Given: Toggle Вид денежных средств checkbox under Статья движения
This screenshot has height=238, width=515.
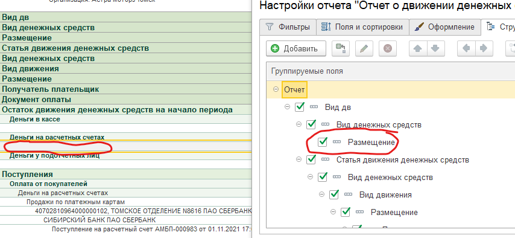Looking at the screenshot, I should tap(323, 177).
